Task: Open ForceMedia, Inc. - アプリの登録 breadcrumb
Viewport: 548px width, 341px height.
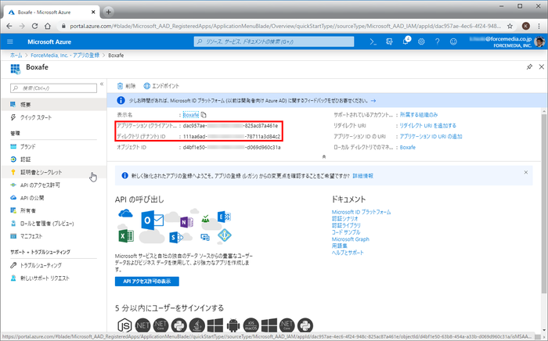Action: 65,56
